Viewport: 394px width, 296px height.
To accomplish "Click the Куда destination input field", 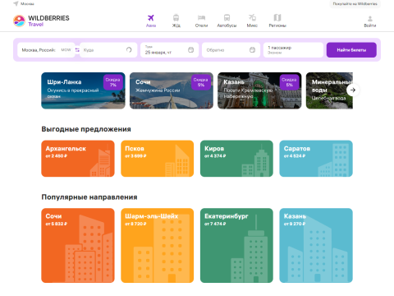I will 108,50.
